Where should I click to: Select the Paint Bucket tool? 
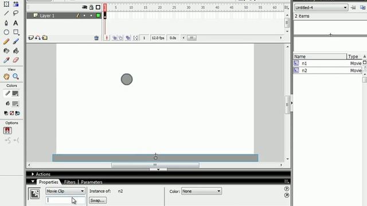[x=15, y=51]
